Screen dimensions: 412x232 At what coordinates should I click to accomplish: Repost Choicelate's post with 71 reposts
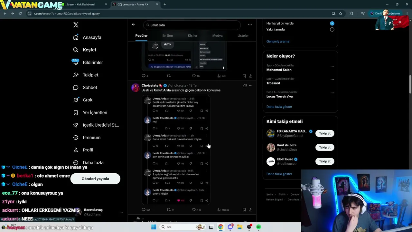click(x=169, y=210)
